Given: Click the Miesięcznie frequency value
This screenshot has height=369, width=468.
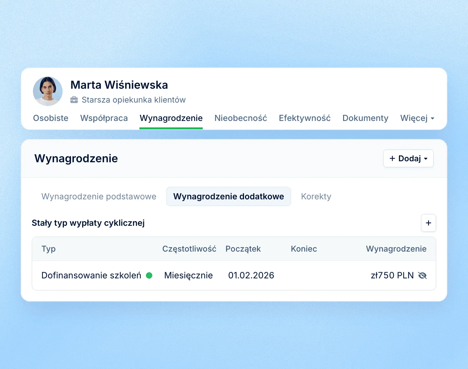Looking at the screenshot, I should coord(188,275).
